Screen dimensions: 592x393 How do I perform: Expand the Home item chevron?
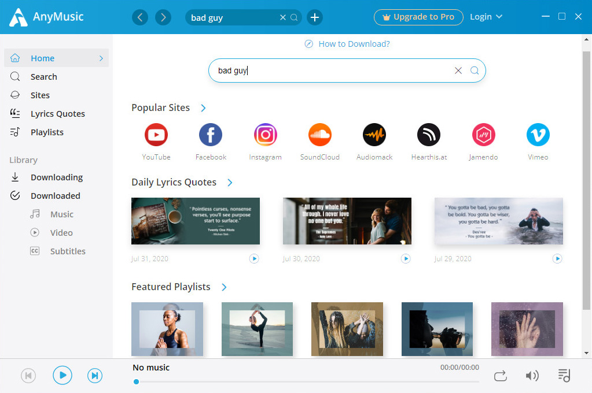pos(101,58)
